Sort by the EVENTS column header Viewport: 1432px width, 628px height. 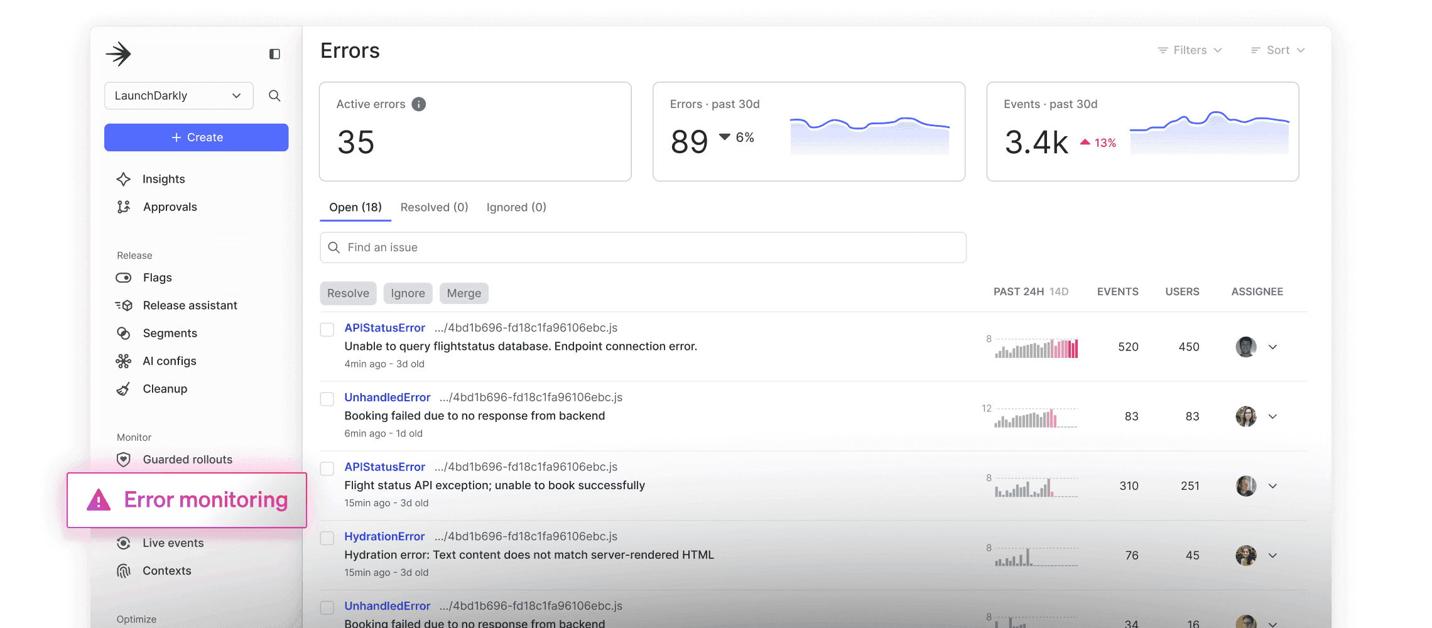point(1118,292)
